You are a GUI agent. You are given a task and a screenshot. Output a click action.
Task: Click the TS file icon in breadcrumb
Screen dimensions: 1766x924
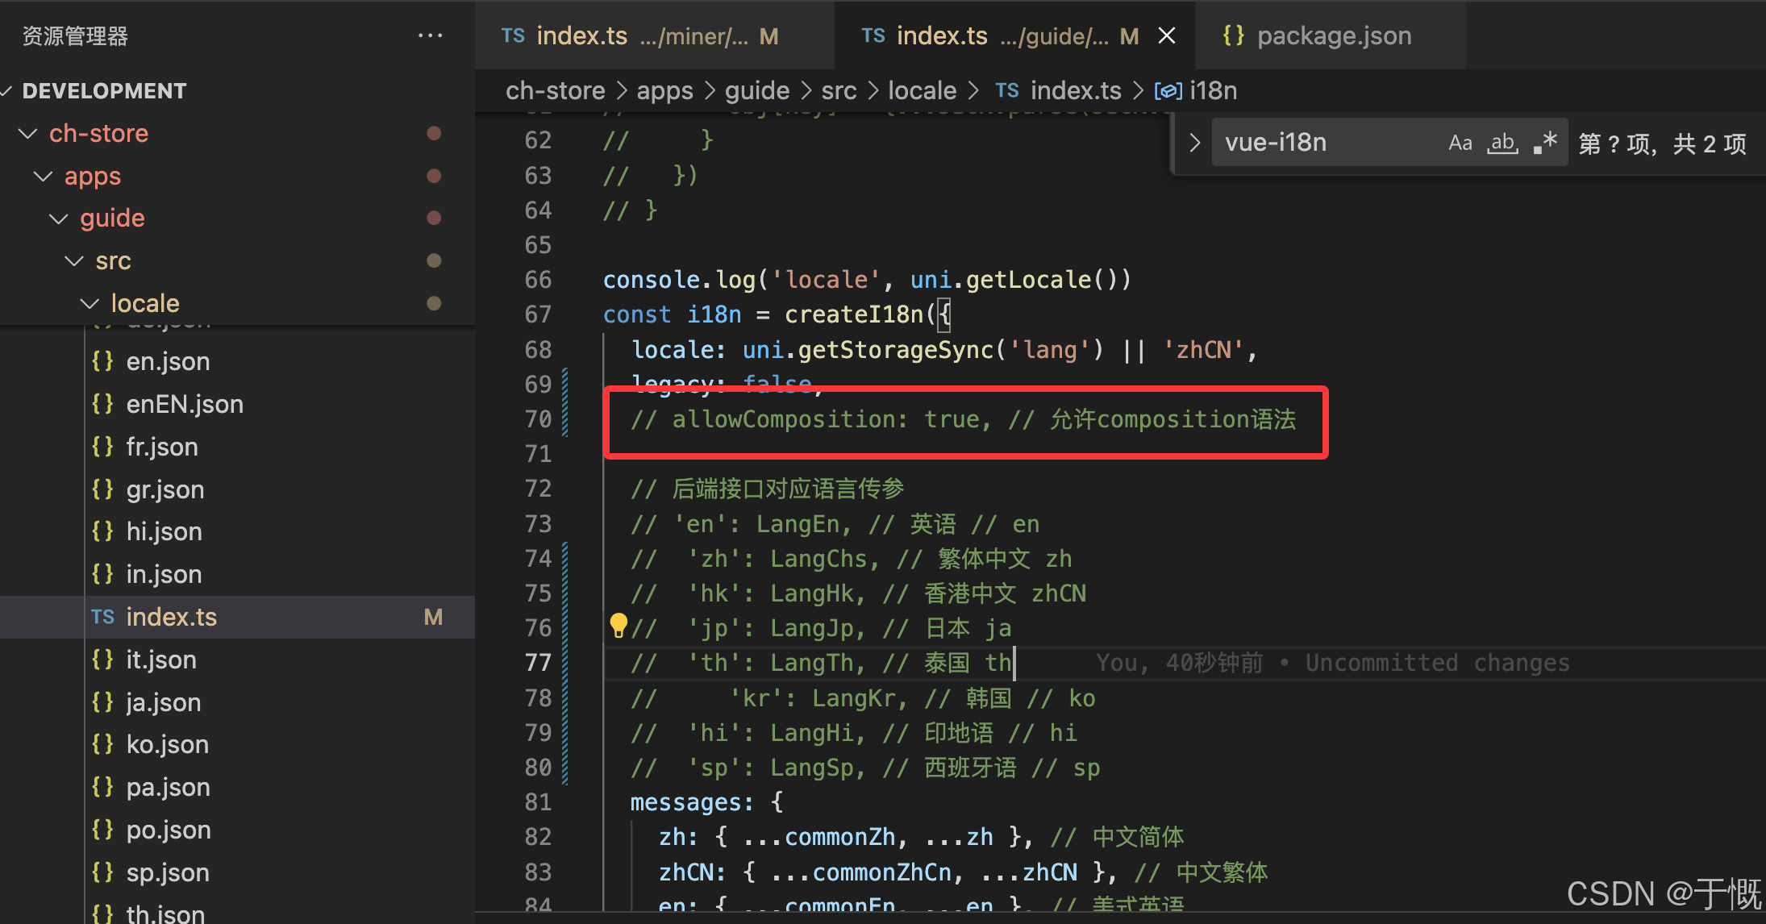(1006, 91)
